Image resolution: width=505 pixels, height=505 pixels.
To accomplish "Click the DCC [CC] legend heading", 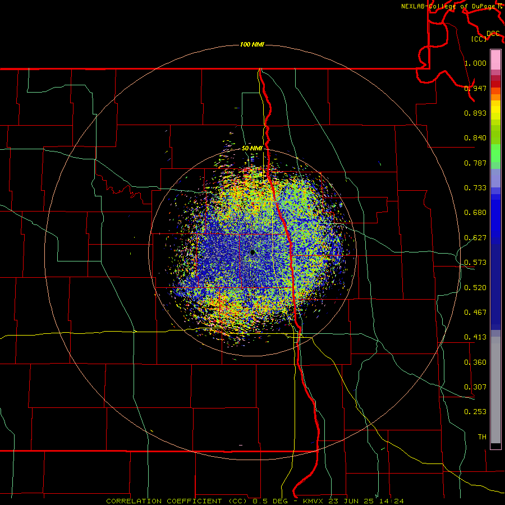I will coord(485,36).
